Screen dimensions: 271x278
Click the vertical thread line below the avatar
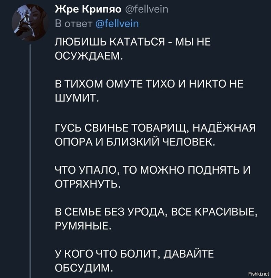coord(31,155)
